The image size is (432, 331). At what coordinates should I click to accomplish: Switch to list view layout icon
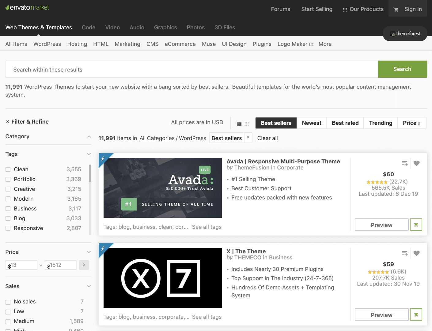(x=239, y=124)
